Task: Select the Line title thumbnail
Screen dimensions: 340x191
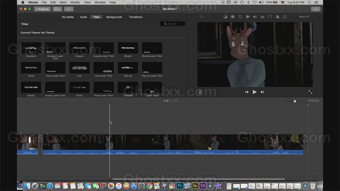Action: point(79,68)
